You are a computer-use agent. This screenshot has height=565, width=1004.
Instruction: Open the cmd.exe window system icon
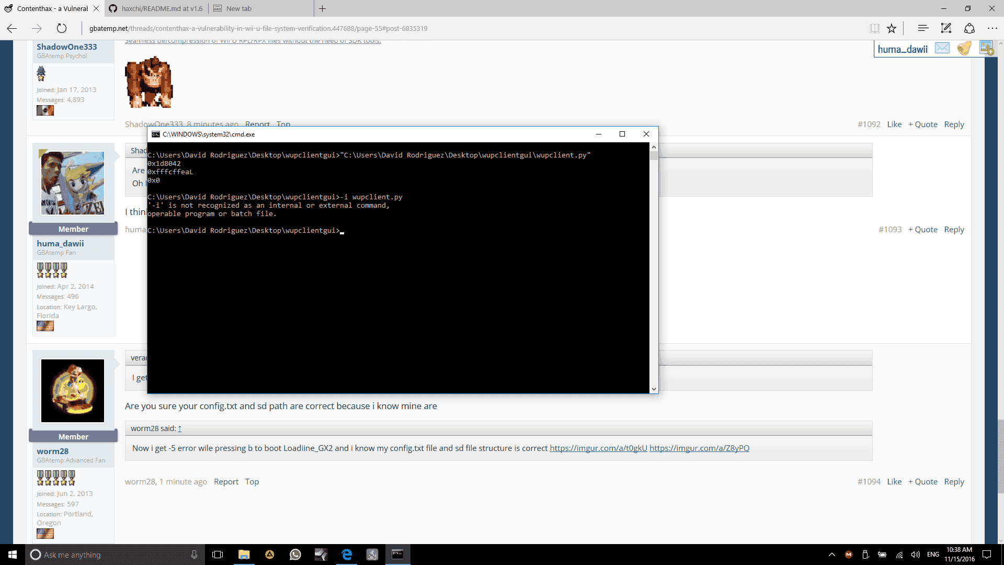[155, 134]
